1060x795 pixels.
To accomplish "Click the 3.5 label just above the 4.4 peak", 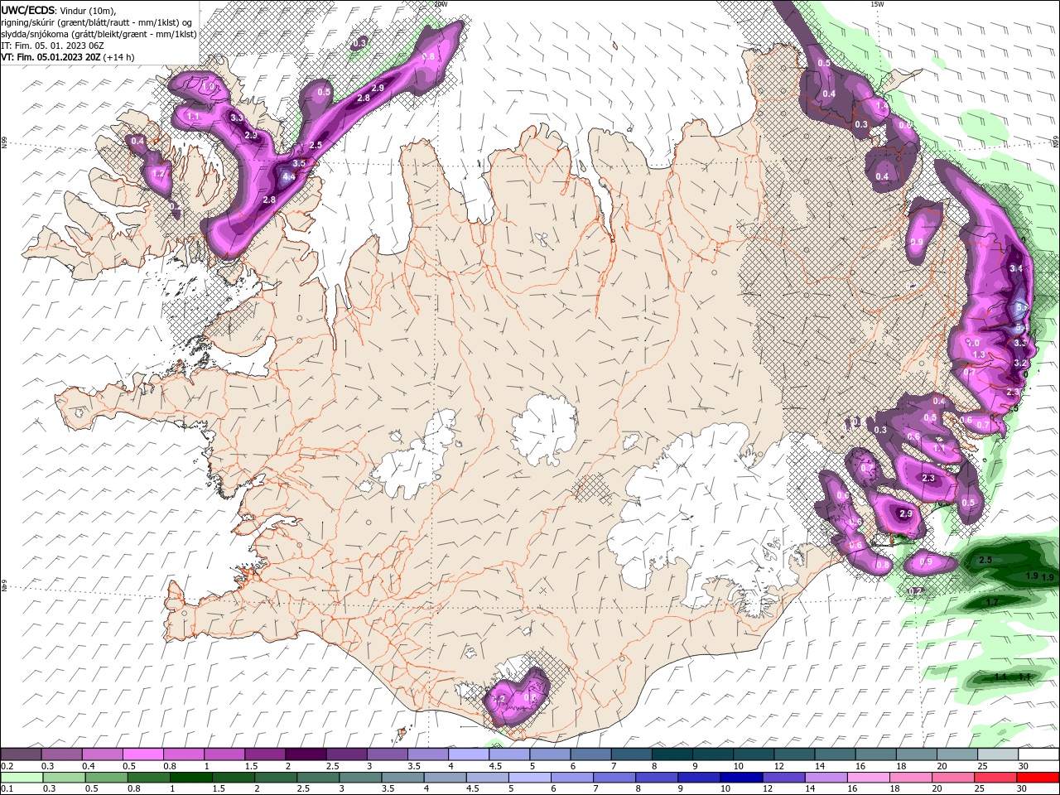I will click(299, 164).
